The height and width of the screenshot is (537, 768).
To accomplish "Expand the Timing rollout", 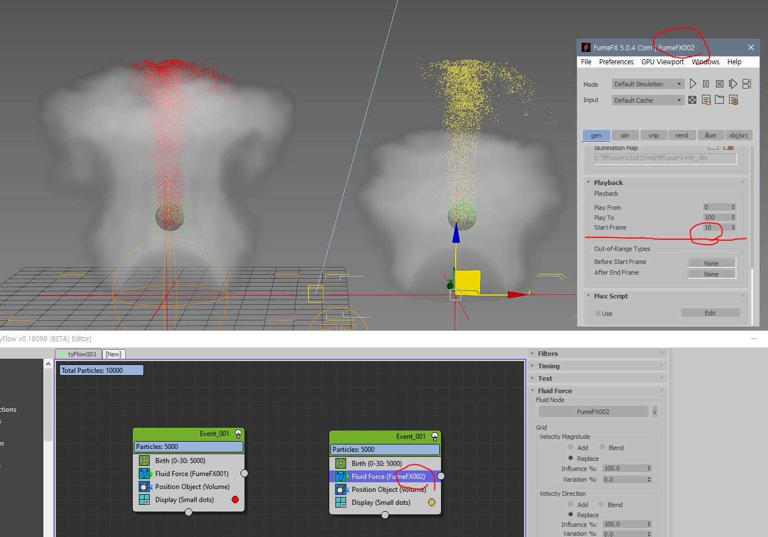I will tap(597, 366).
